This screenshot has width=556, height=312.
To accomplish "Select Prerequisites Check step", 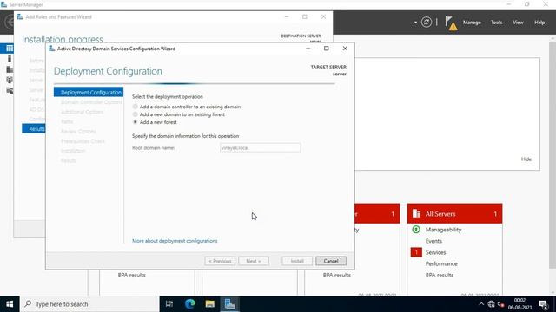I will pos(83,141).
